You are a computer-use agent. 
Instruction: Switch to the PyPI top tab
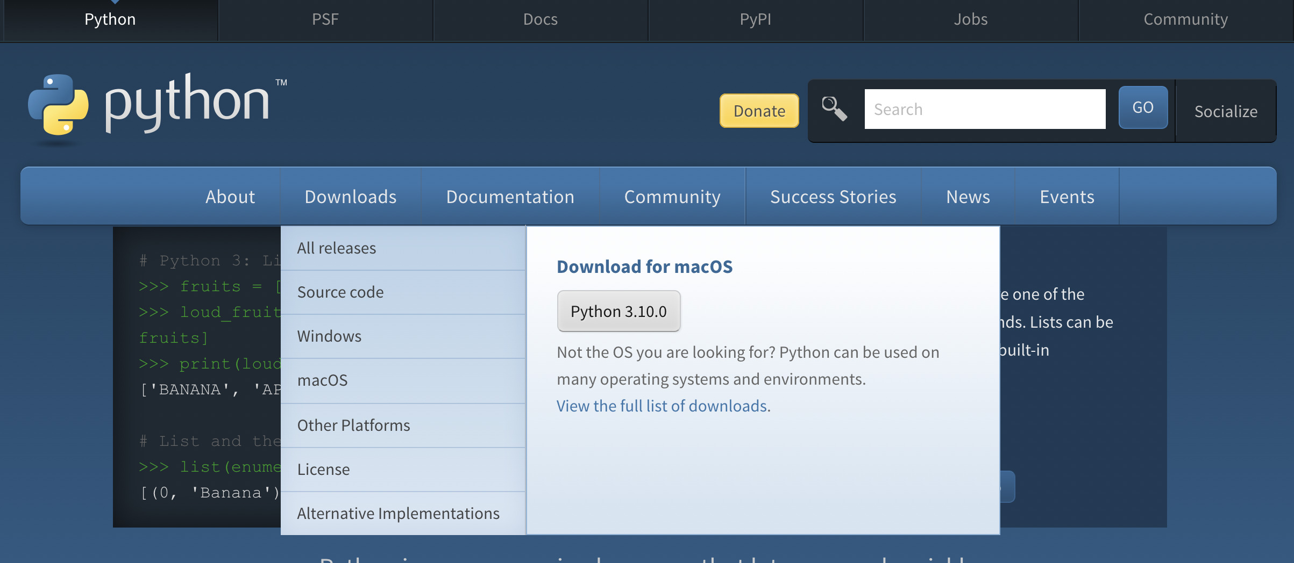[755, 19]
